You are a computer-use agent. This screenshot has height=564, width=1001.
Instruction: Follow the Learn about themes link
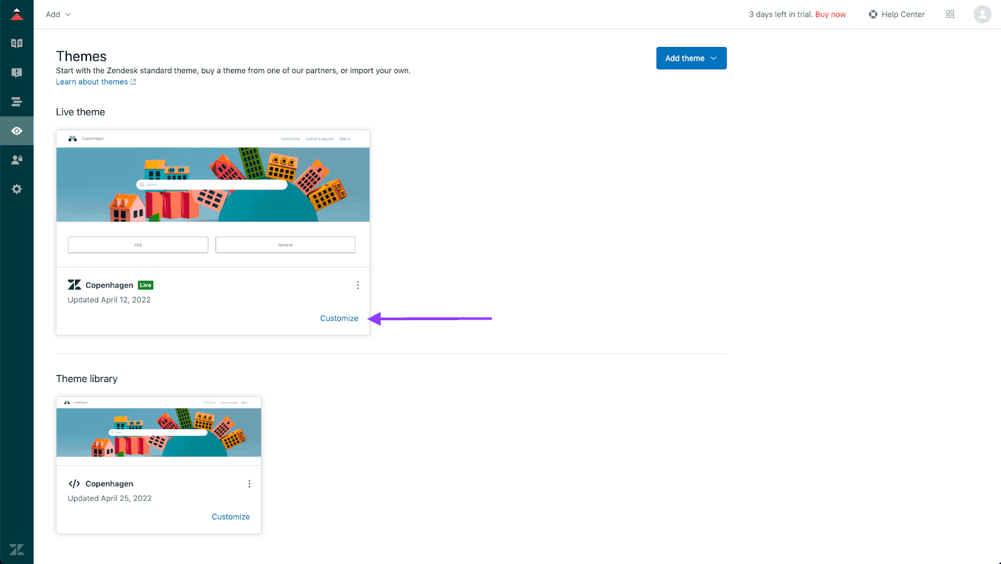point(92,82)
